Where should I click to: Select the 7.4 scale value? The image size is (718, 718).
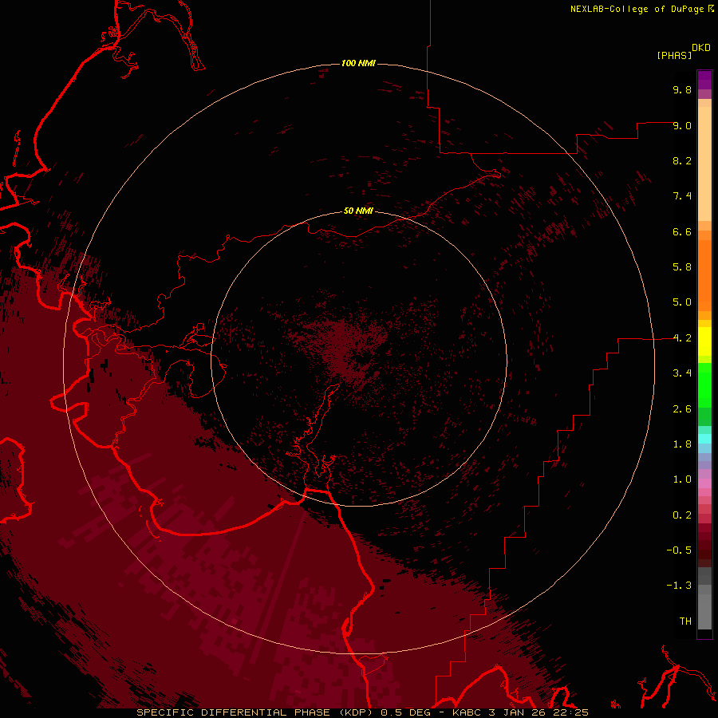point(682,196)
